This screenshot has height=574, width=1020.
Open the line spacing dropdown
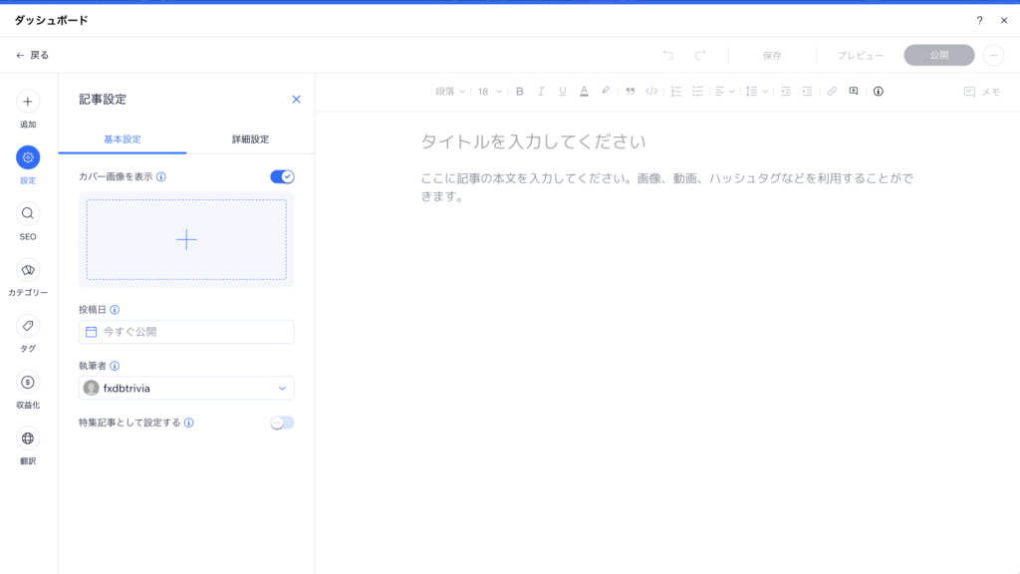pos(757,92)
